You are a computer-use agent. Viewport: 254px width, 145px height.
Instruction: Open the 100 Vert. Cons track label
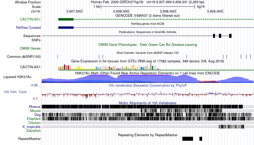click(15, 92)
